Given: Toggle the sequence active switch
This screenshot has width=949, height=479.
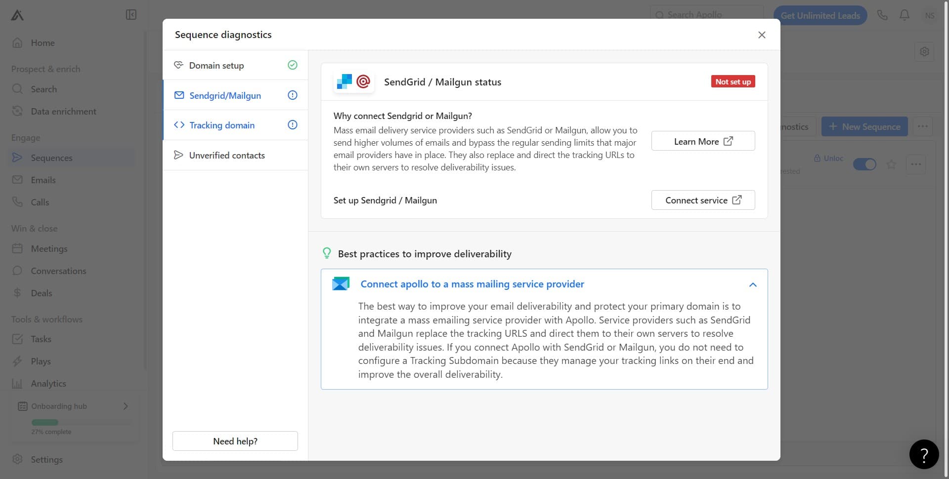Looking at the screenshot, I should 864,164.
